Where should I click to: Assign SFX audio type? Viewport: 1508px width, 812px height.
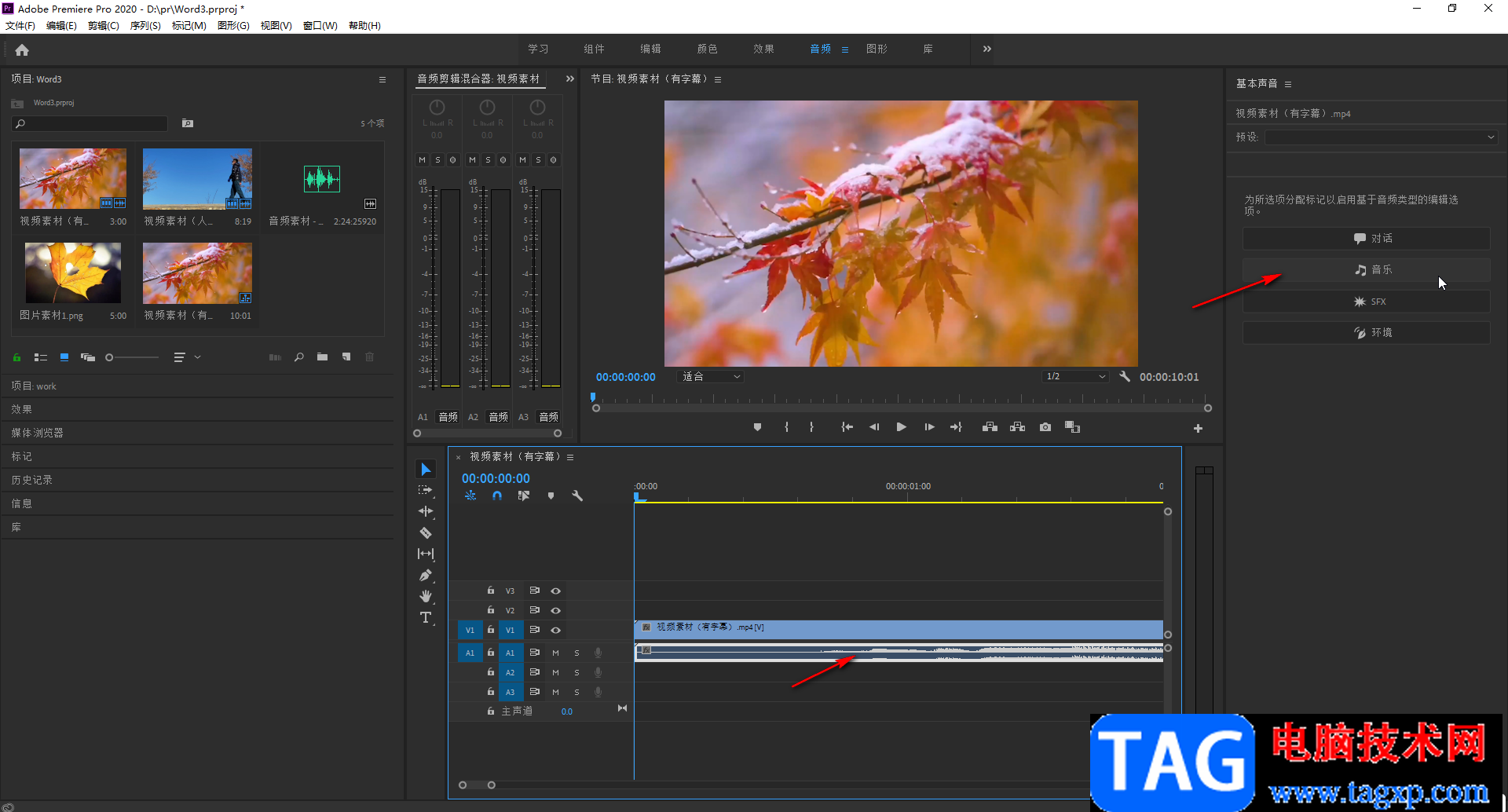coord(1366,302)
